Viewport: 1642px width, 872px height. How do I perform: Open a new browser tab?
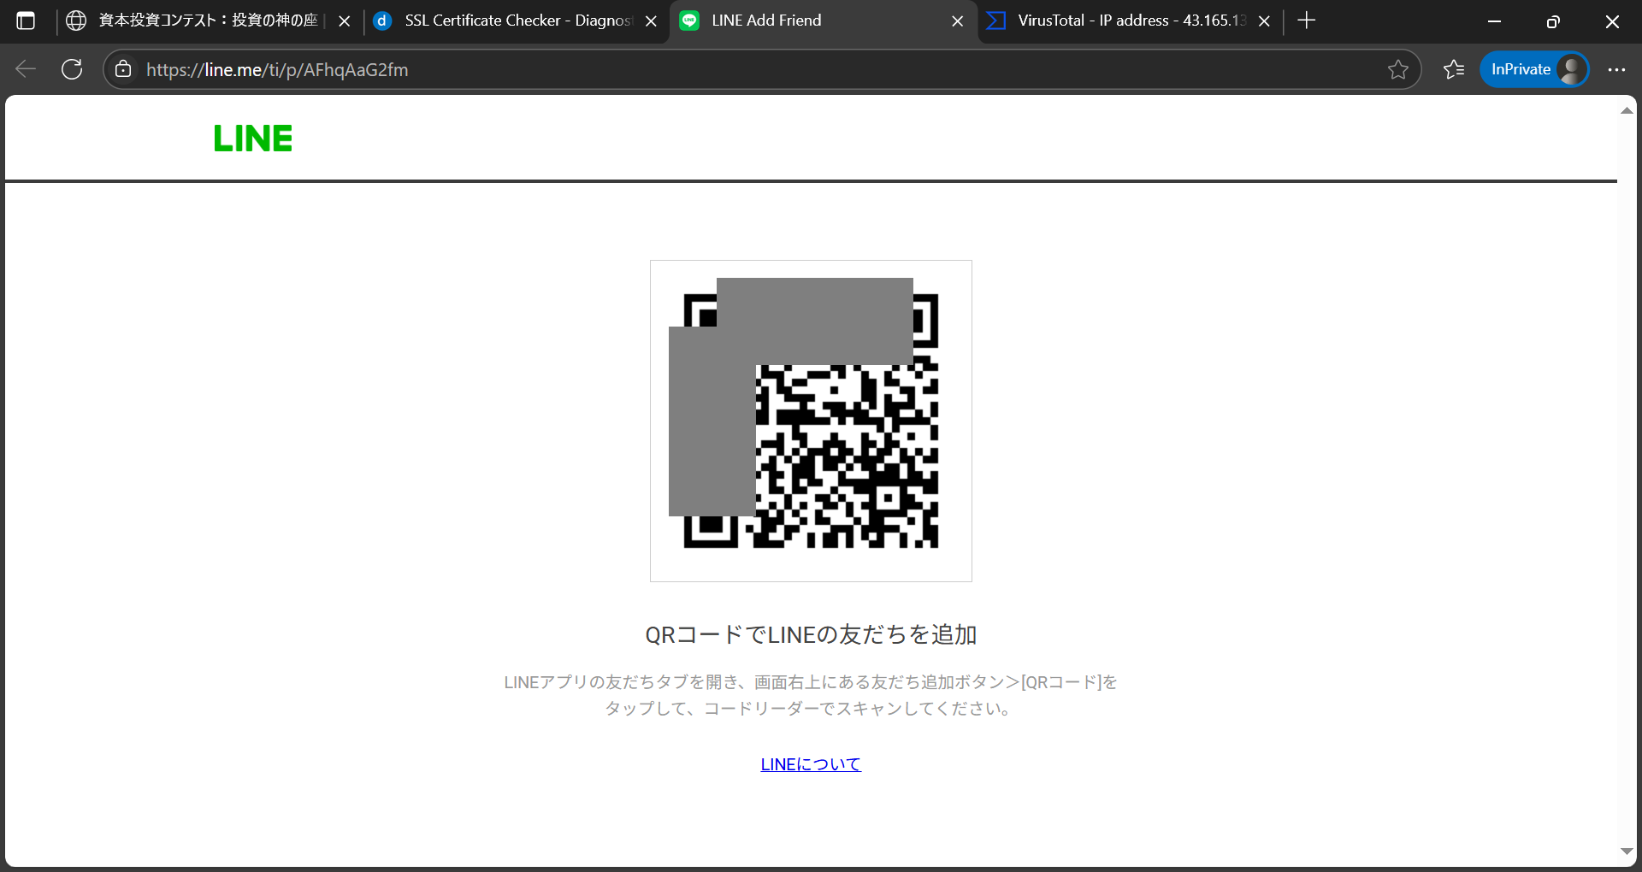[x=1306, y=21]
